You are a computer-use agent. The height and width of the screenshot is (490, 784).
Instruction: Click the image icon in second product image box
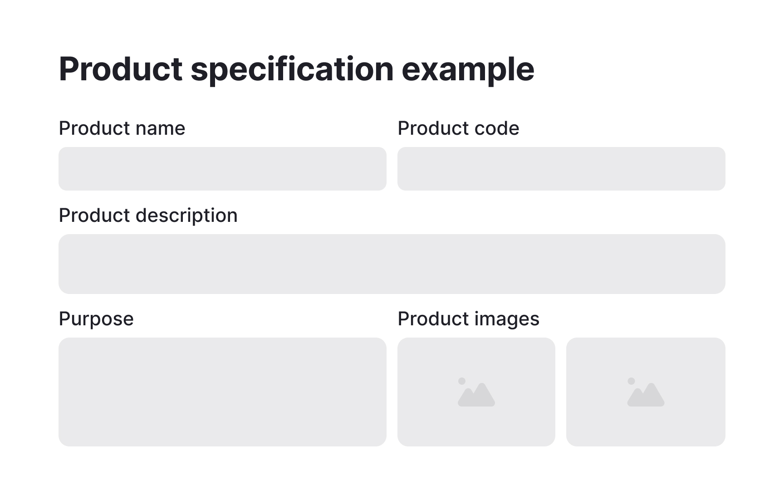[646, 393]
